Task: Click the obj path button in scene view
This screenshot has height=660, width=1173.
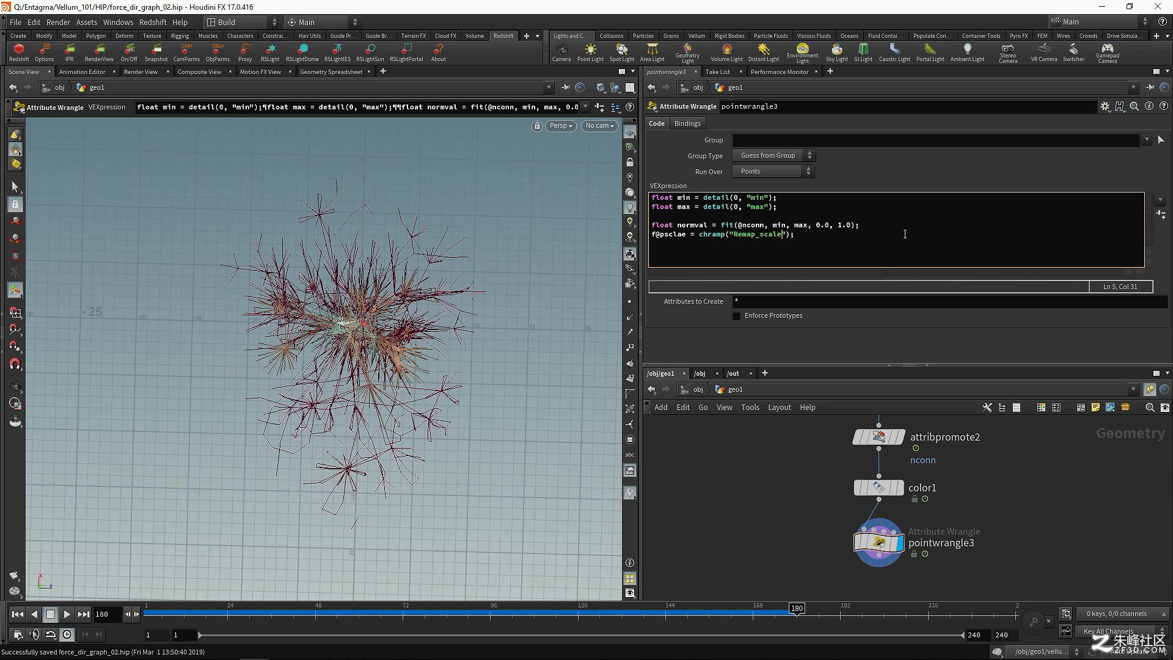Action: click(x=54, y=87)
